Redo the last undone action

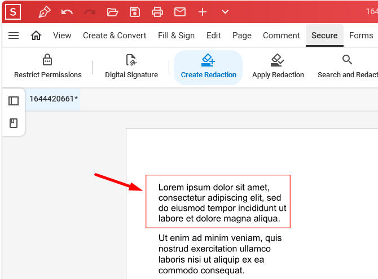90,12
